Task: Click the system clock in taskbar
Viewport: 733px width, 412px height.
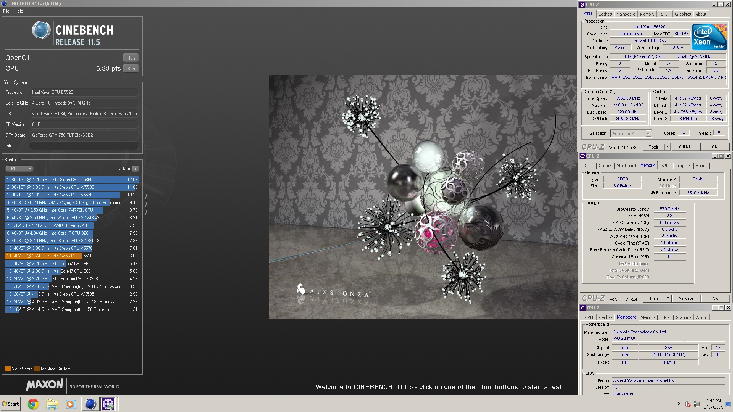Action: pos(713,404)
